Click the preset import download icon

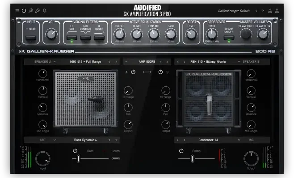click(277, 10)
